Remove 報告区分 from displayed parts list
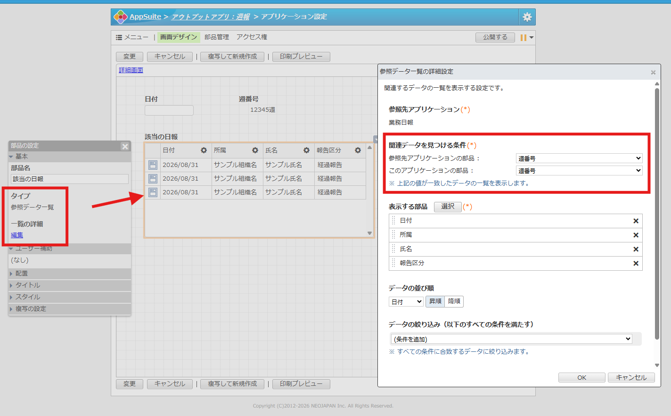 [636, 263]
